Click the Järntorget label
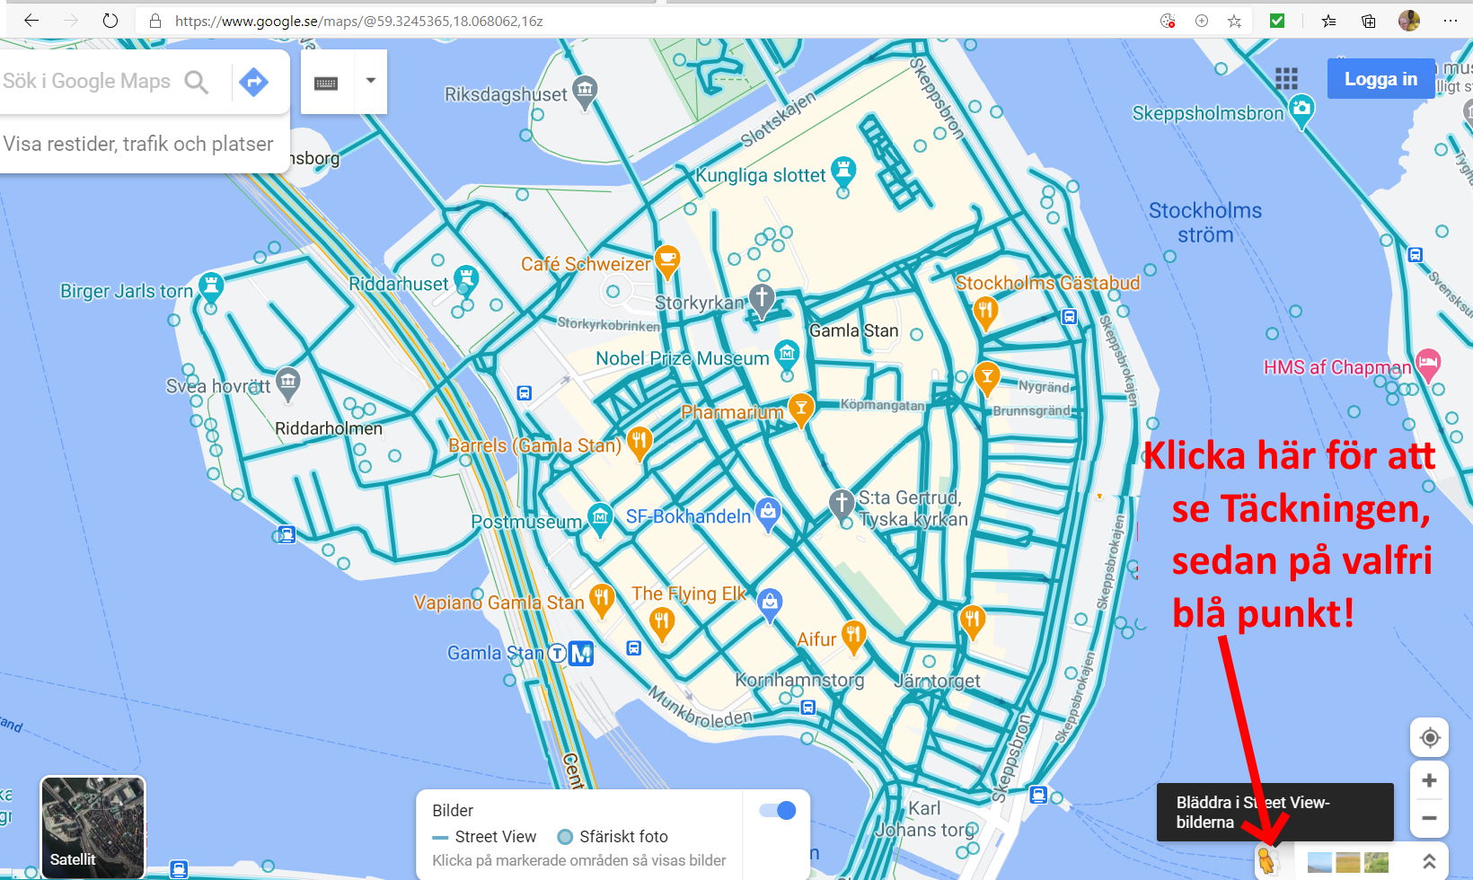1473x880 pixels. [937, 681]
